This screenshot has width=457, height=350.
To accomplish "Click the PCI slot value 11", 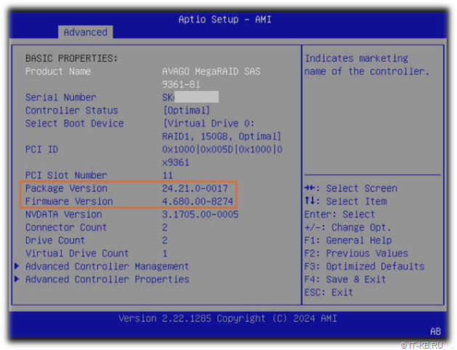I will pyautogui.click(x=167, y=175).
